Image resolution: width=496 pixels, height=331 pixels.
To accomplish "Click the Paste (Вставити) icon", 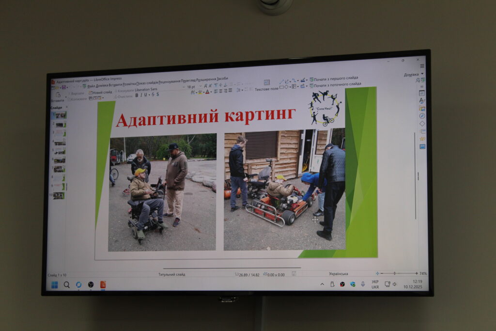I will 58,96.
